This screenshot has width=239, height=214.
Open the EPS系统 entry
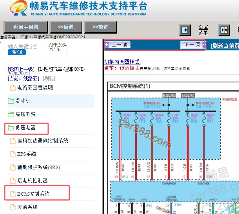[x=27, y=154]
